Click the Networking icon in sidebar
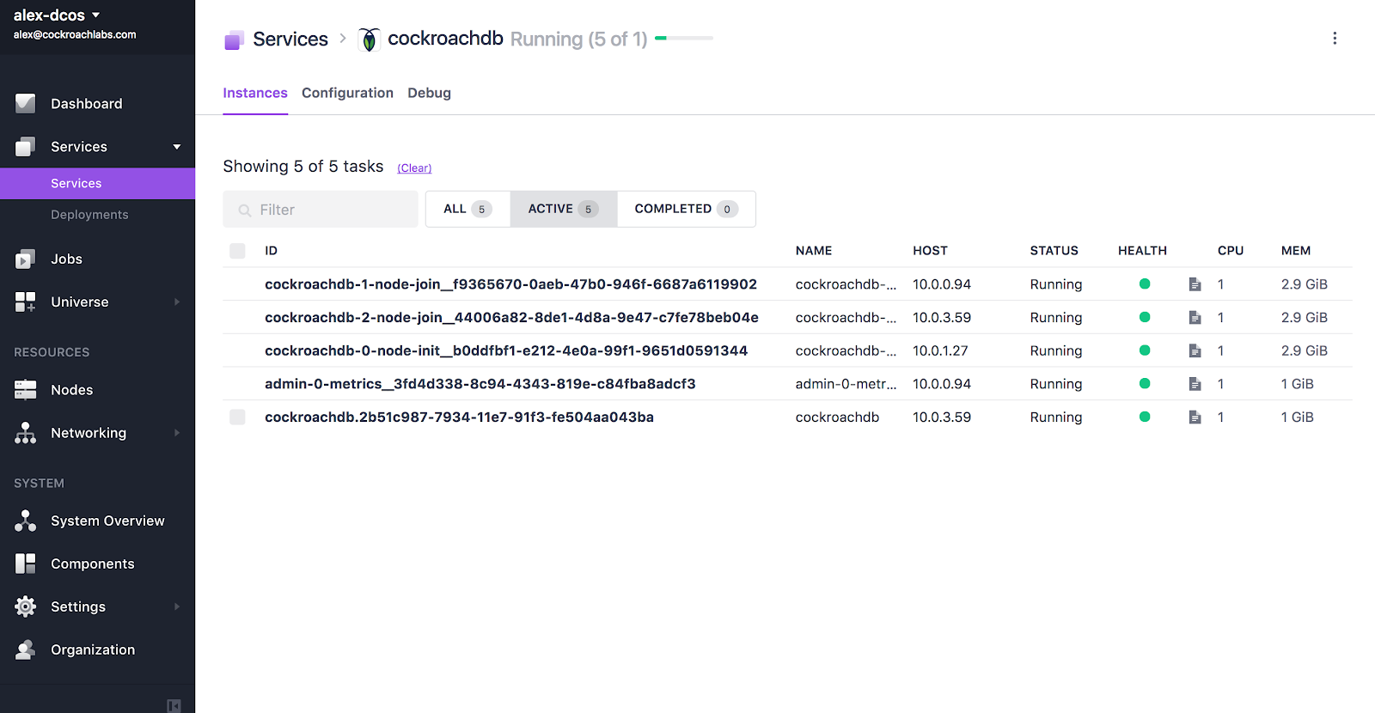This screenshot has width=1375, height=713. (26, 433)
